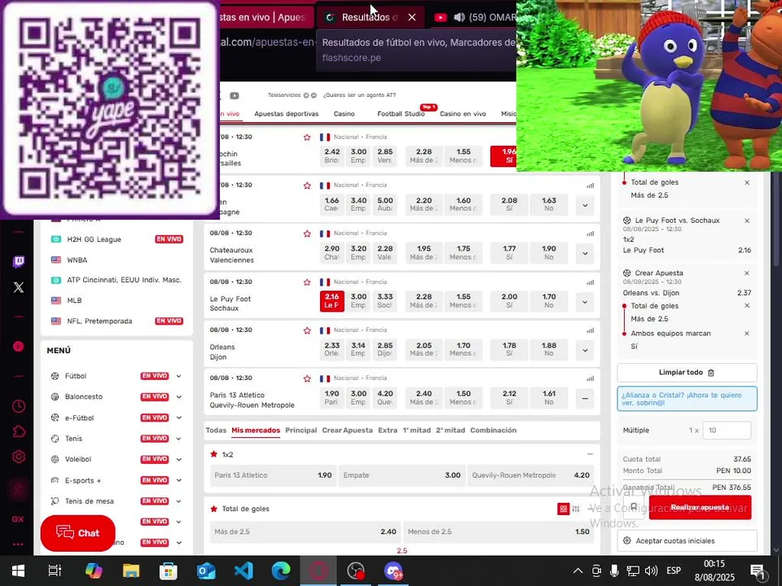Switch Total de goles to grid view icon

pos(564,509)
